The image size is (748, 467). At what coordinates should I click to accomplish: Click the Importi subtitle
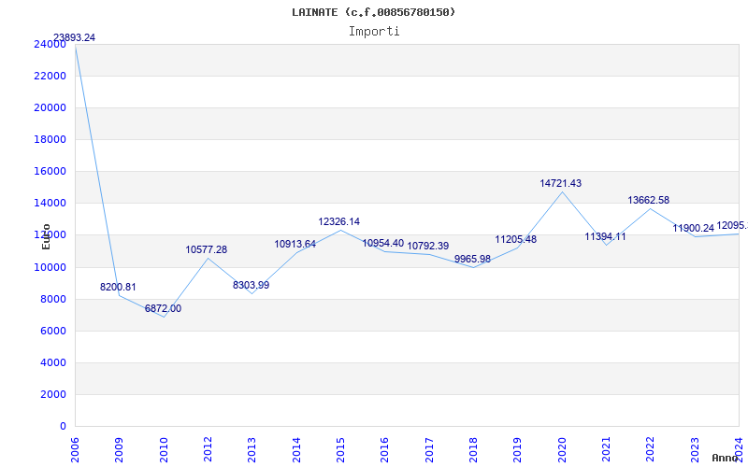(x=374, y=32)
